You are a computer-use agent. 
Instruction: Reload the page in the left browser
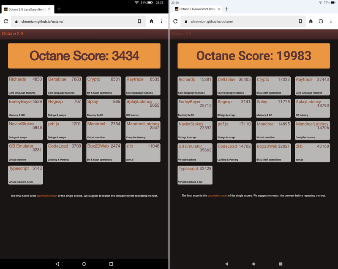(x=6, y=21)
